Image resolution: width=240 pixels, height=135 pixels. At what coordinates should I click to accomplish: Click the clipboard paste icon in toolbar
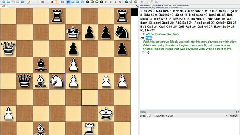click(56, 2)
